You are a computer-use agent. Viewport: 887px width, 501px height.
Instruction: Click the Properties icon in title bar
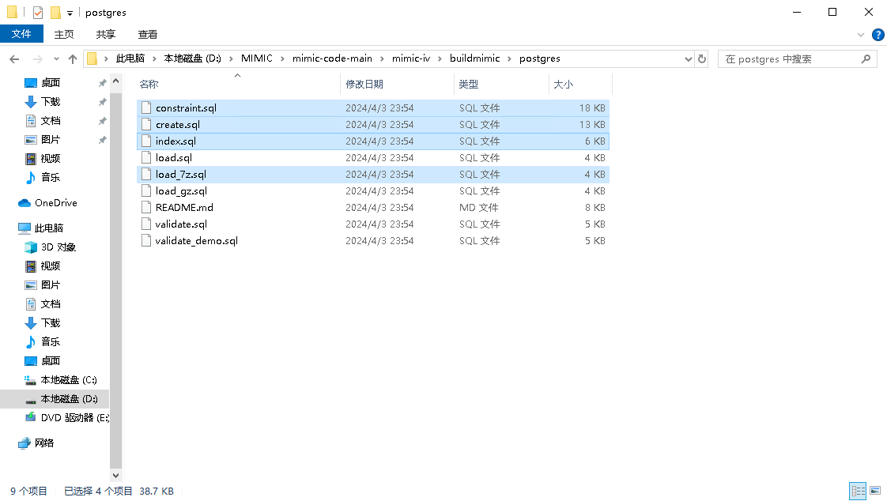[x=37, y=13]
